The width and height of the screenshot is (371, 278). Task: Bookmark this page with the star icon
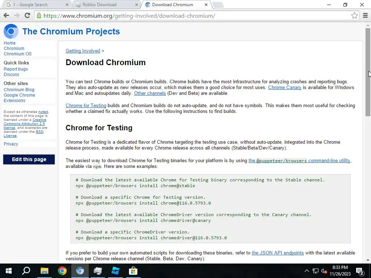point(354,16)
